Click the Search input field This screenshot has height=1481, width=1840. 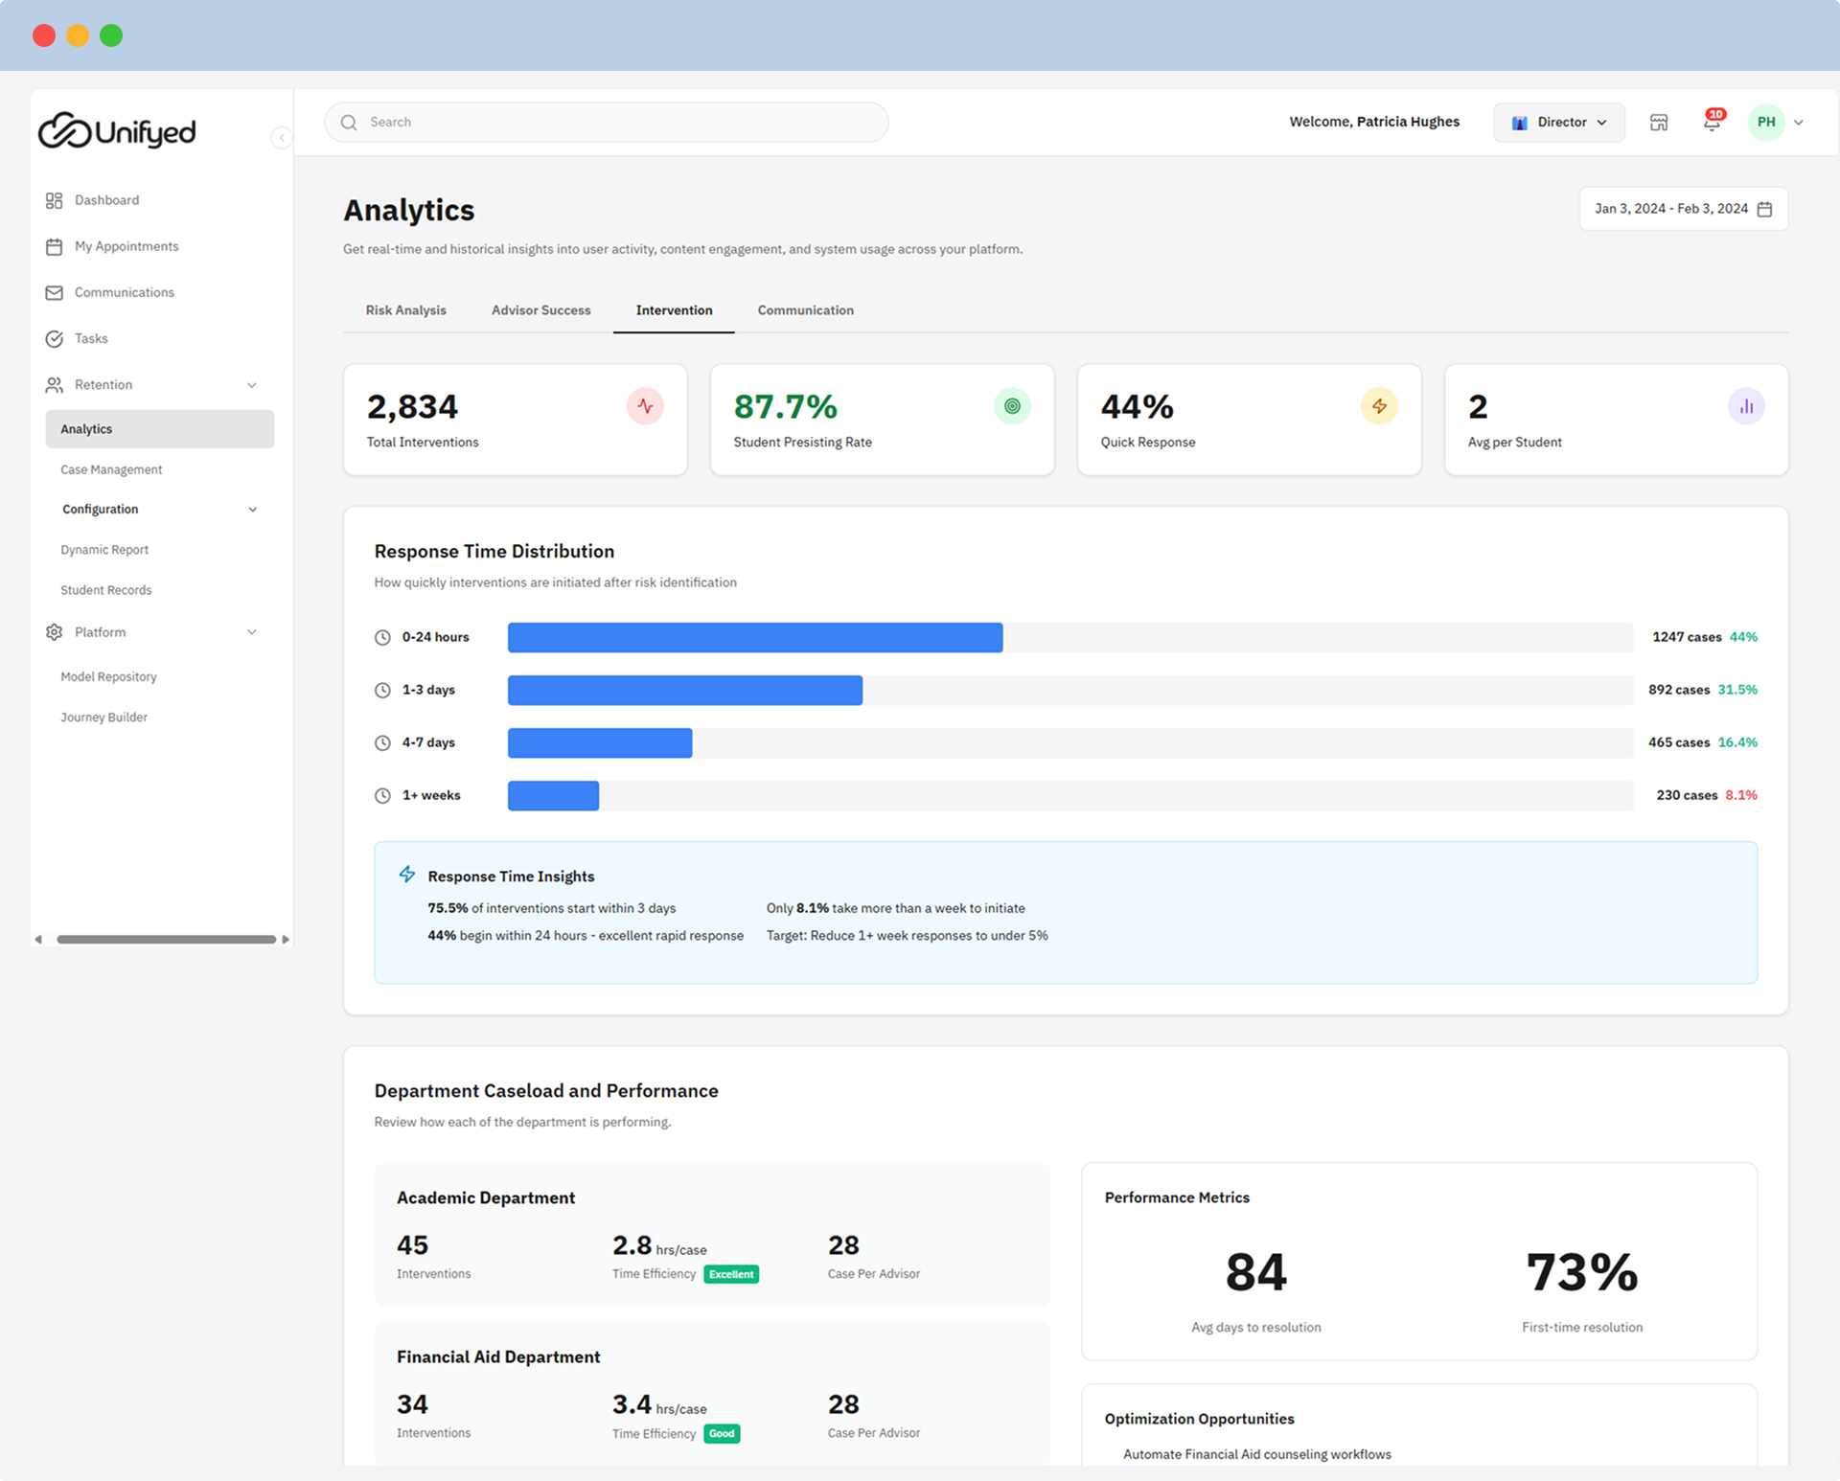coord(606,123)
